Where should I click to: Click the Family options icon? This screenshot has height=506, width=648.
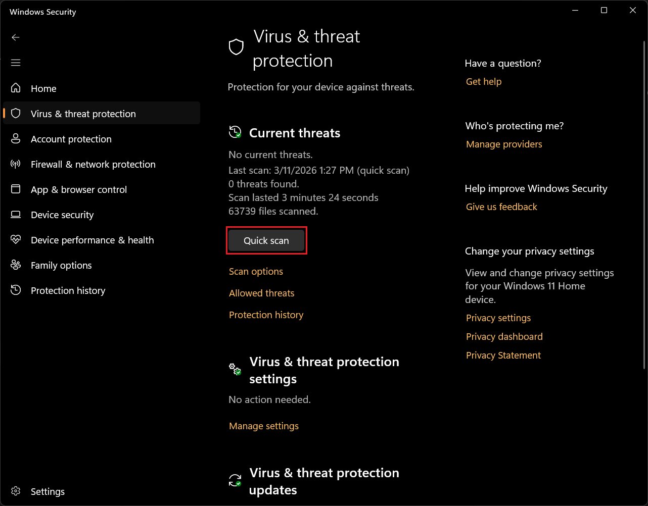coord(16,265)
